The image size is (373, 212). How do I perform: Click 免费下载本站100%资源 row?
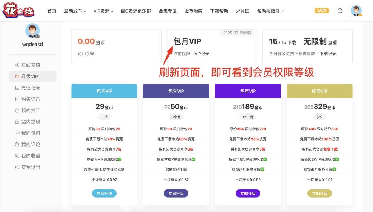click(x=320, y=139)
